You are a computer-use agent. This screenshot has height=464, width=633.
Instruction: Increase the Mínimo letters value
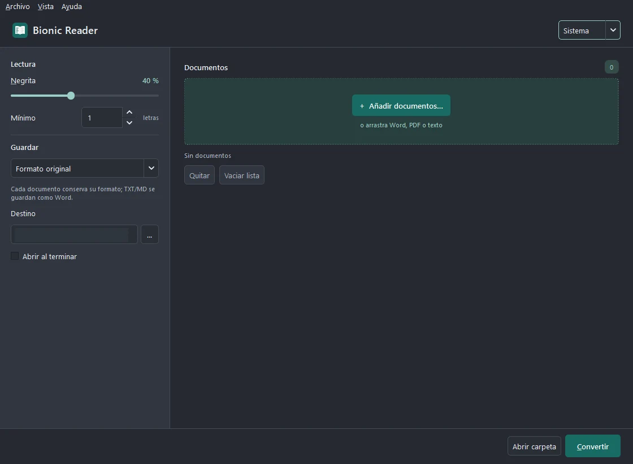(129, 113)
